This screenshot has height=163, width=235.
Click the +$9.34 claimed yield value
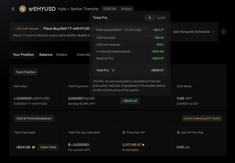[x=159, y=38]
